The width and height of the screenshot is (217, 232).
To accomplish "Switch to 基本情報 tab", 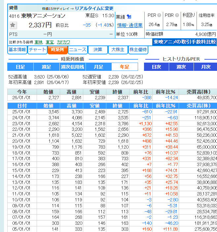I will click(x=17, y=50).
